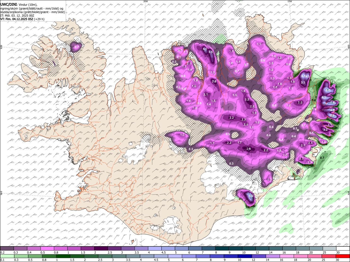Select lower legend light pink swatch at 16
Screen dimensions: 350x262
tap(287, 256)
